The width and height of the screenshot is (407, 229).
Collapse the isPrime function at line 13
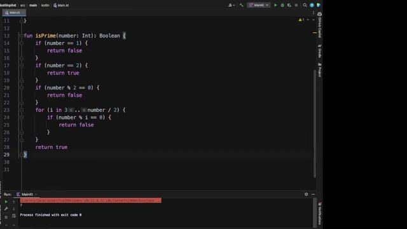(x=22, y=36)
